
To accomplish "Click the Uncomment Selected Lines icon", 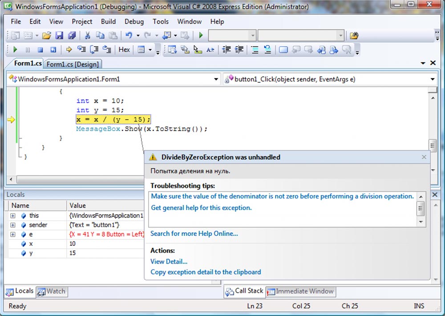I will 267,50.
